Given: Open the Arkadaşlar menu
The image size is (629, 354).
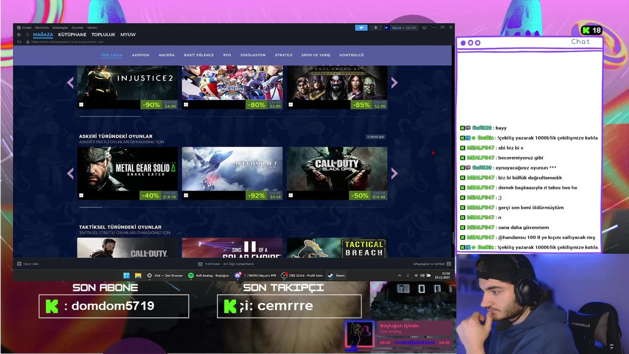Looking at the screenshot, I should pos(60,28).
